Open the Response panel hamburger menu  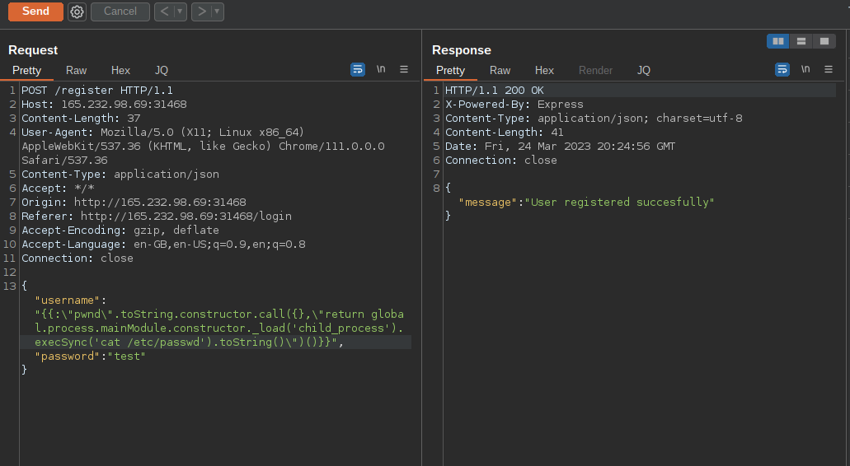(829, 69)
